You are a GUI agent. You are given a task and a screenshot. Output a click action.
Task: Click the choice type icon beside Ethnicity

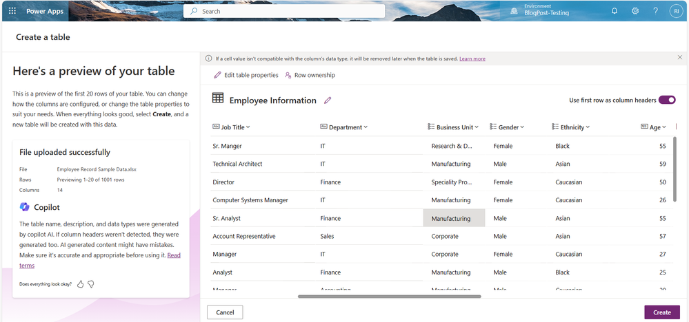[x=555, y=127]
